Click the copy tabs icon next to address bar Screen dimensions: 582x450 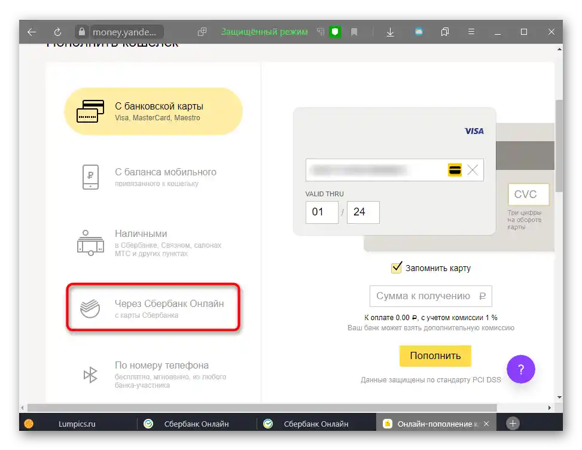click(202, 32)
